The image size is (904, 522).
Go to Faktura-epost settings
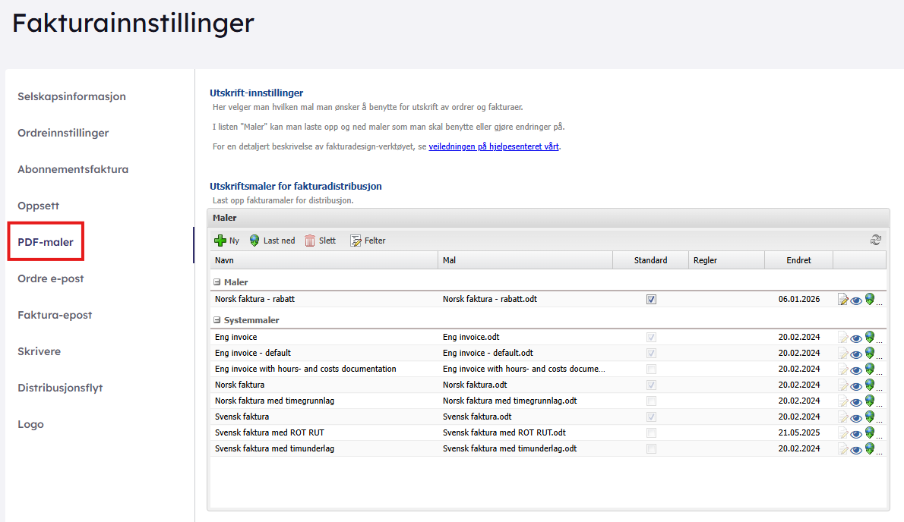tap(55, 315)
